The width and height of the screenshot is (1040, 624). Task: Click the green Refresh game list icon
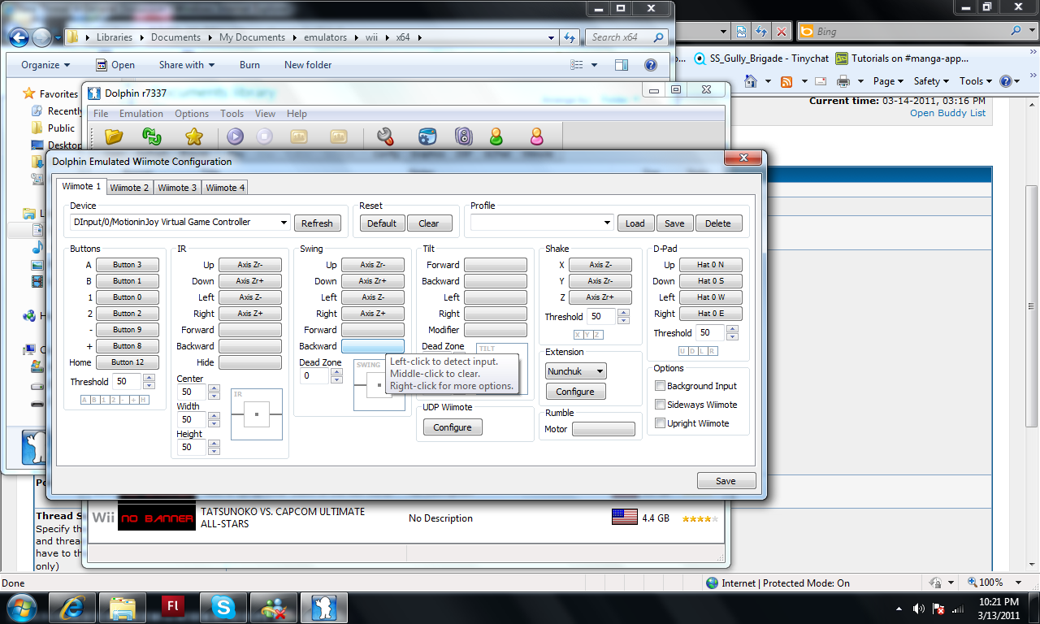(x=152, y=136)
